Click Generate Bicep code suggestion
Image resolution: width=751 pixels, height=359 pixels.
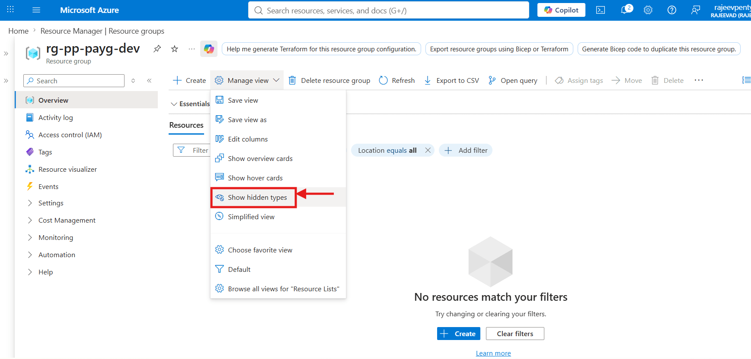[x=659, y=49]
